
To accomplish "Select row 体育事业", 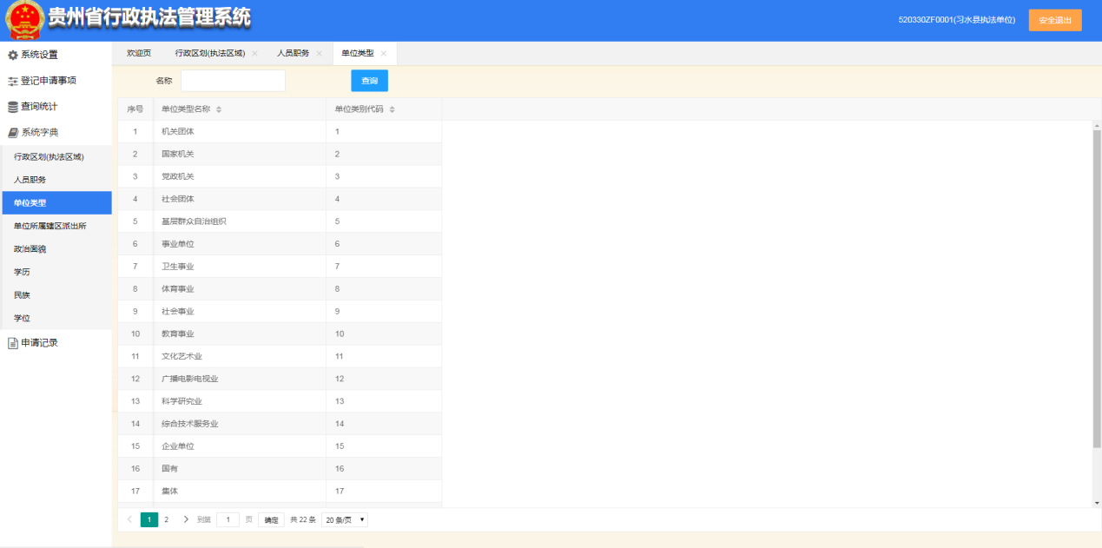I will 280,288.
